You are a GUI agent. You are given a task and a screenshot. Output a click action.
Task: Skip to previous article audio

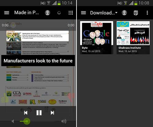[x=26, y=113]
